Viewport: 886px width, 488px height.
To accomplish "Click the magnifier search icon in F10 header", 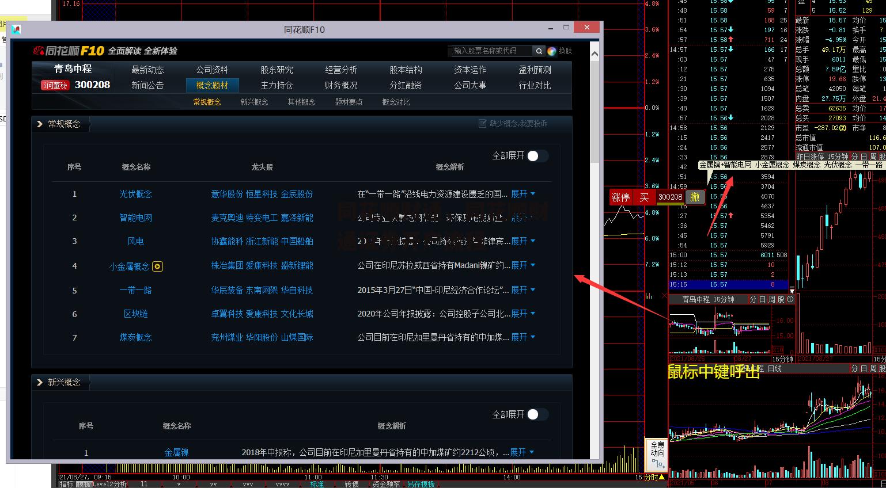I will (x=539, y=51).
